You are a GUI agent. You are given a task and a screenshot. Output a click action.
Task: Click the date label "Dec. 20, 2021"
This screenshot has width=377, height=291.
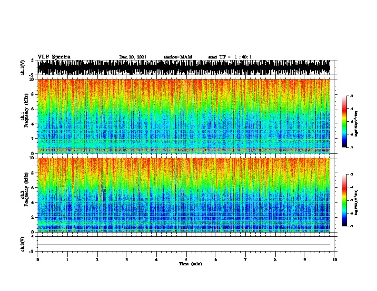[133, 57]
